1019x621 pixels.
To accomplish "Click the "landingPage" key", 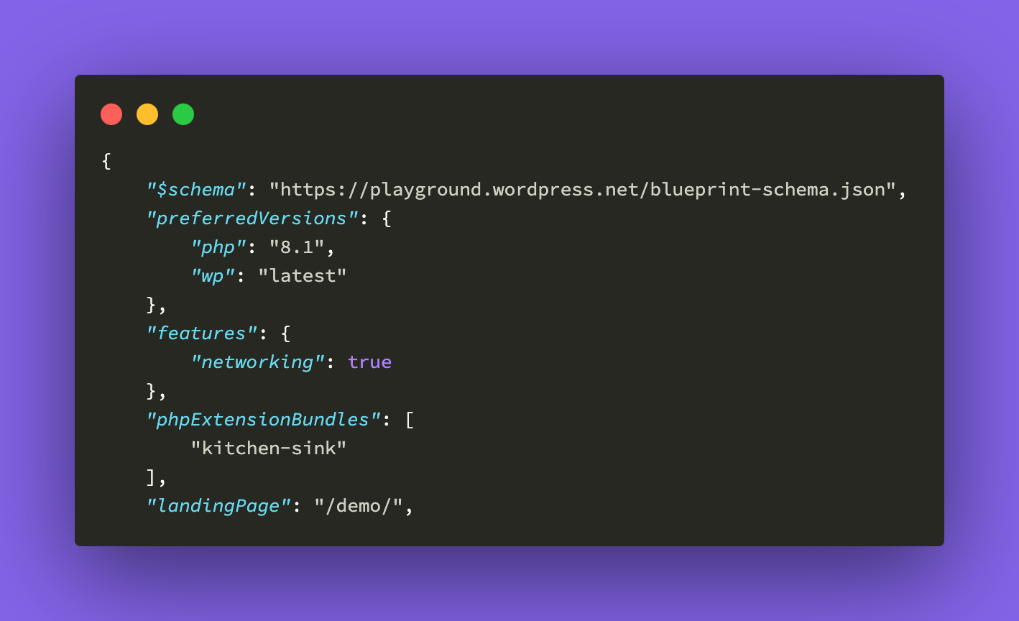I will (218, 506).
